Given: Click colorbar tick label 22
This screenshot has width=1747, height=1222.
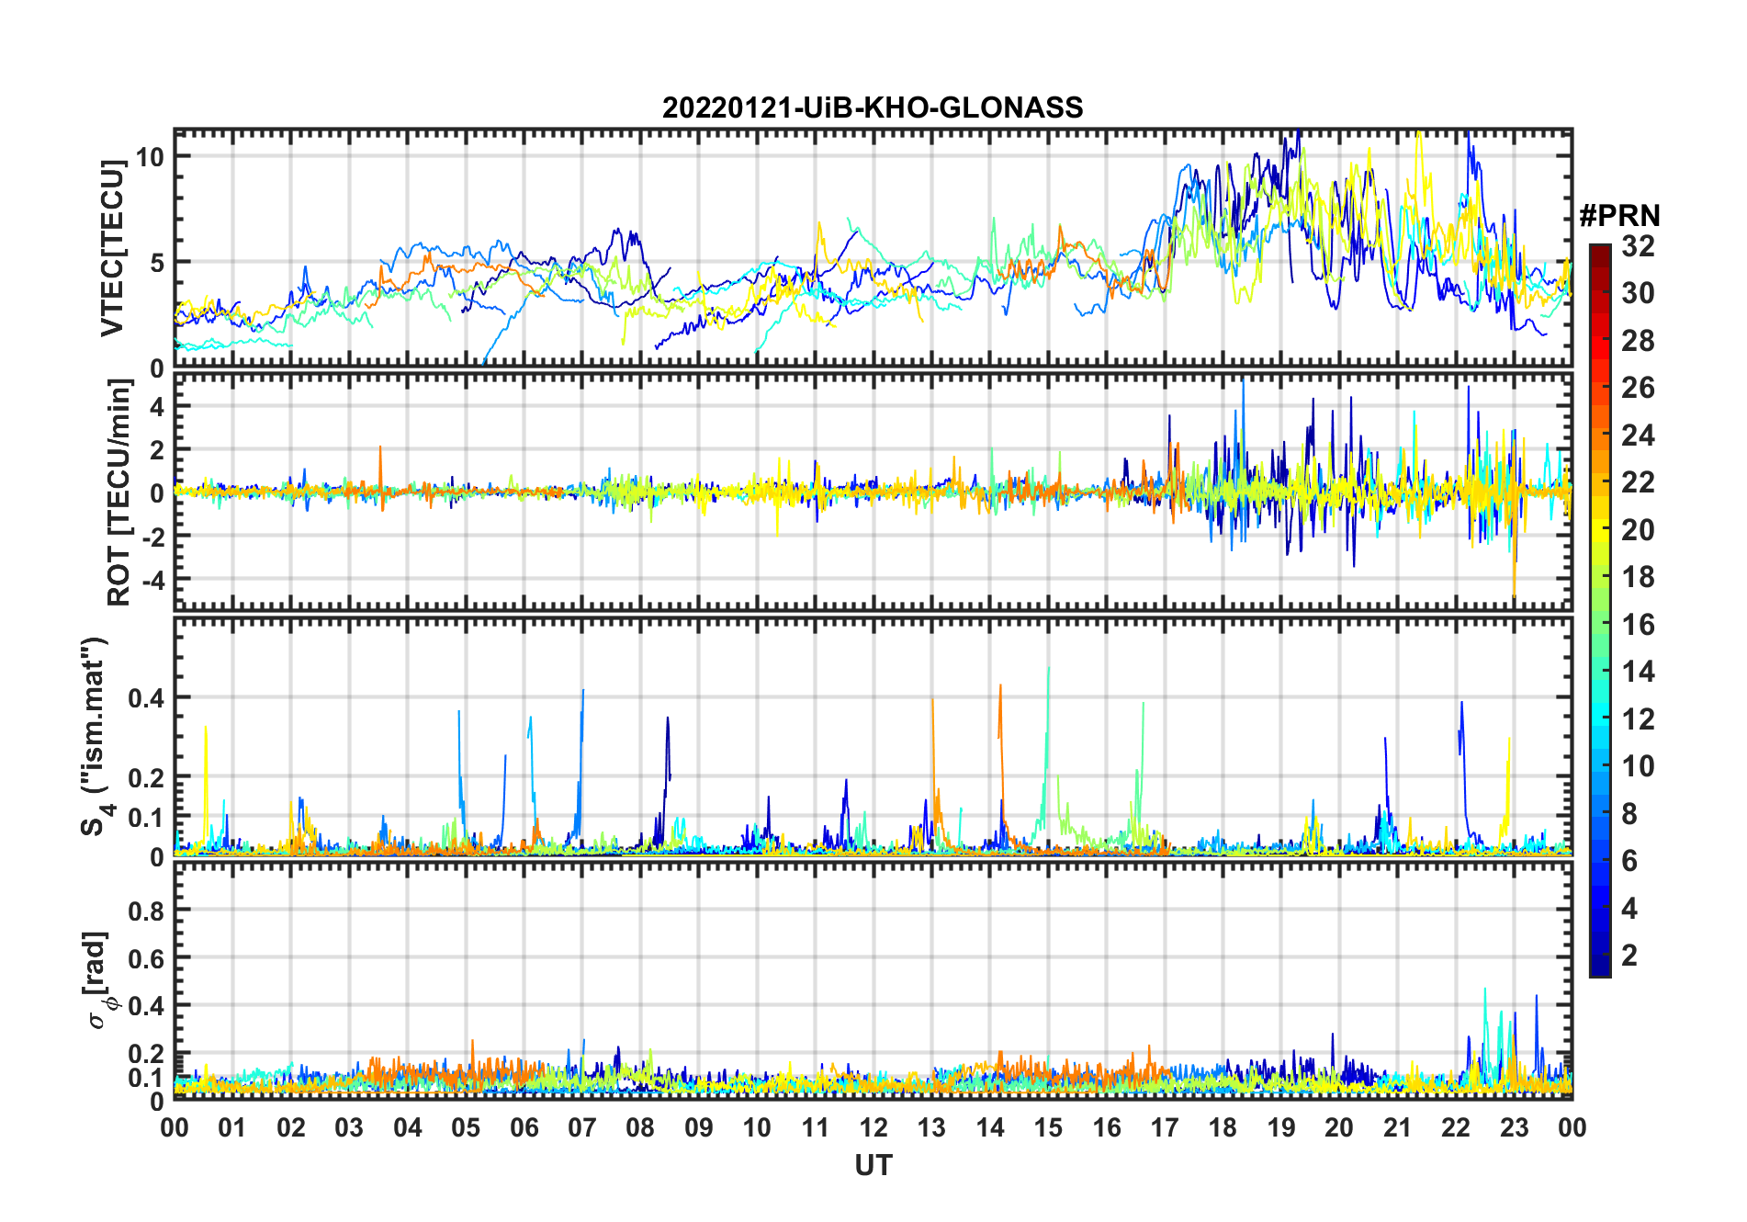Looking at the screenshot, I should (1638, 482).
